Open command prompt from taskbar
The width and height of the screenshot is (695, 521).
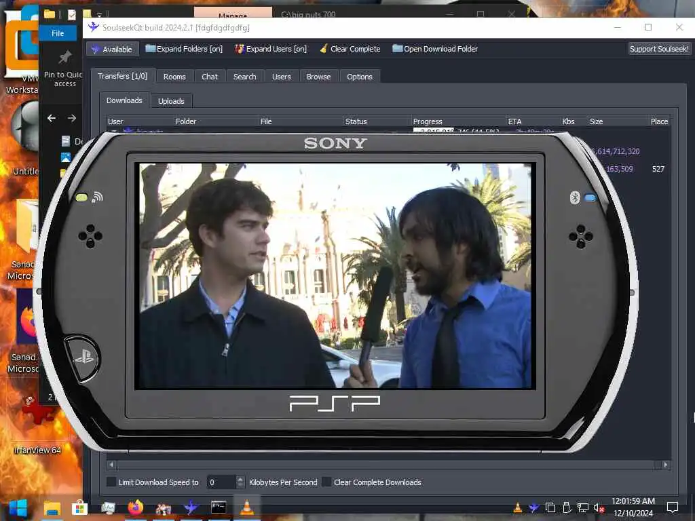click(x=219, y=507)
